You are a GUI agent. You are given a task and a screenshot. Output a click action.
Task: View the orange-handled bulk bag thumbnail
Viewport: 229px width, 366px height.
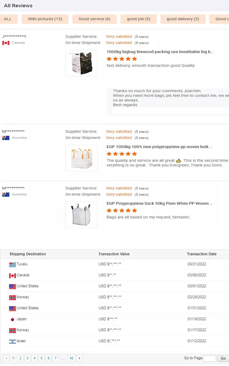point(82,158)
